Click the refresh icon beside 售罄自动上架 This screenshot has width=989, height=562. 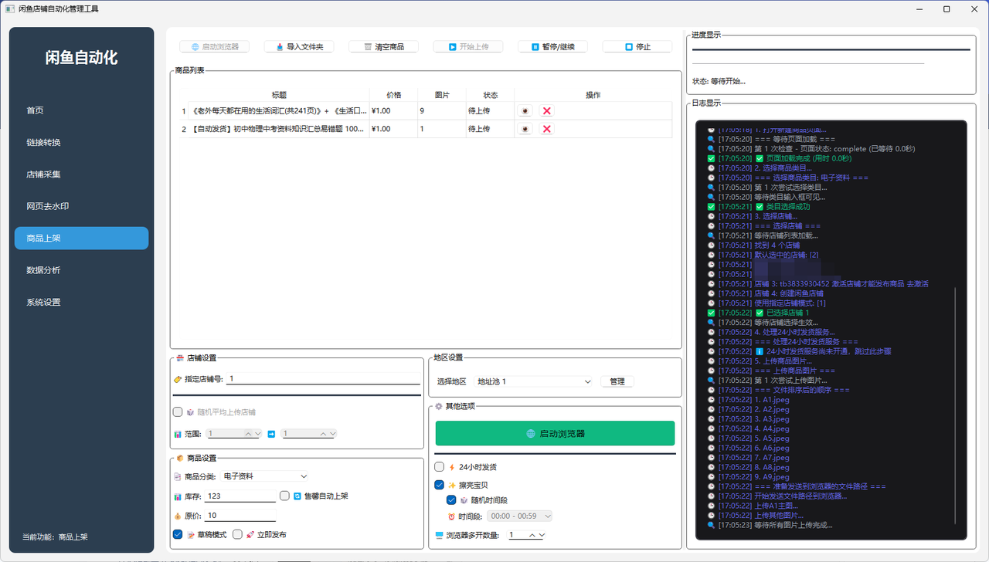click(297, 496)
